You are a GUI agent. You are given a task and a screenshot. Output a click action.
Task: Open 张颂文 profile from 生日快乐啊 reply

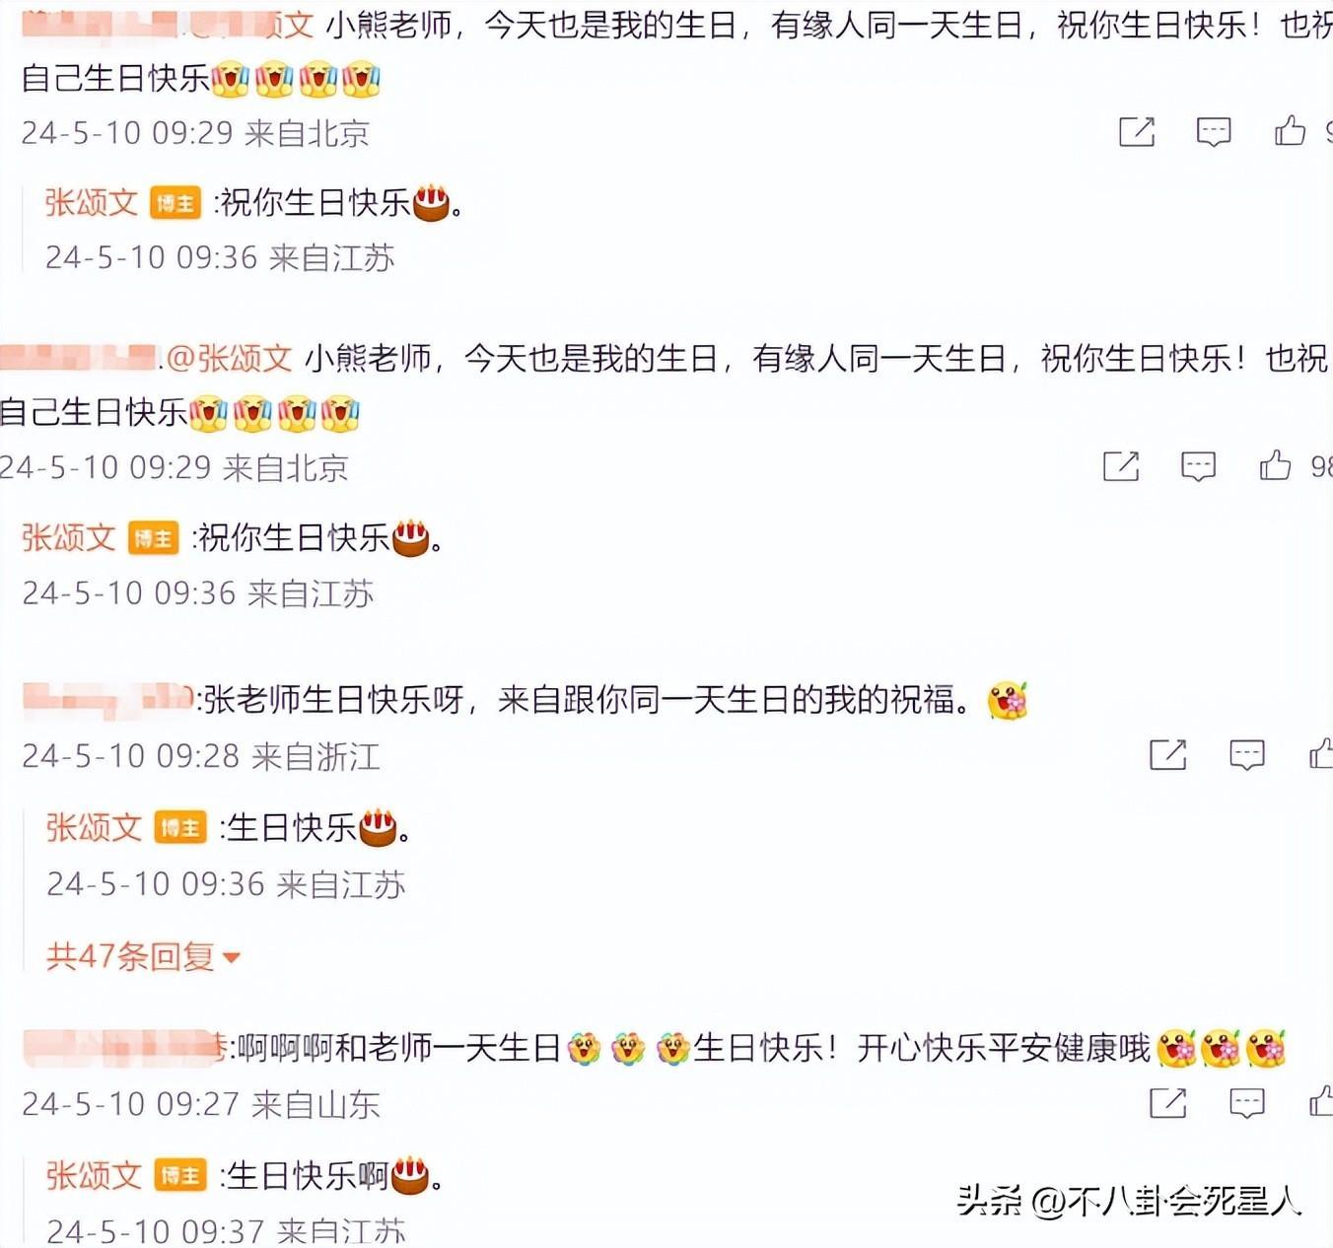tap(94, 1175)
